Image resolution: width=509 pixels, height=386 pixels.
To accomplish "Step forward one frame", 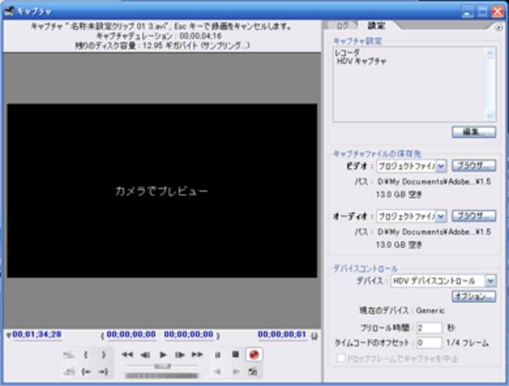I will [x=179, y=355].
